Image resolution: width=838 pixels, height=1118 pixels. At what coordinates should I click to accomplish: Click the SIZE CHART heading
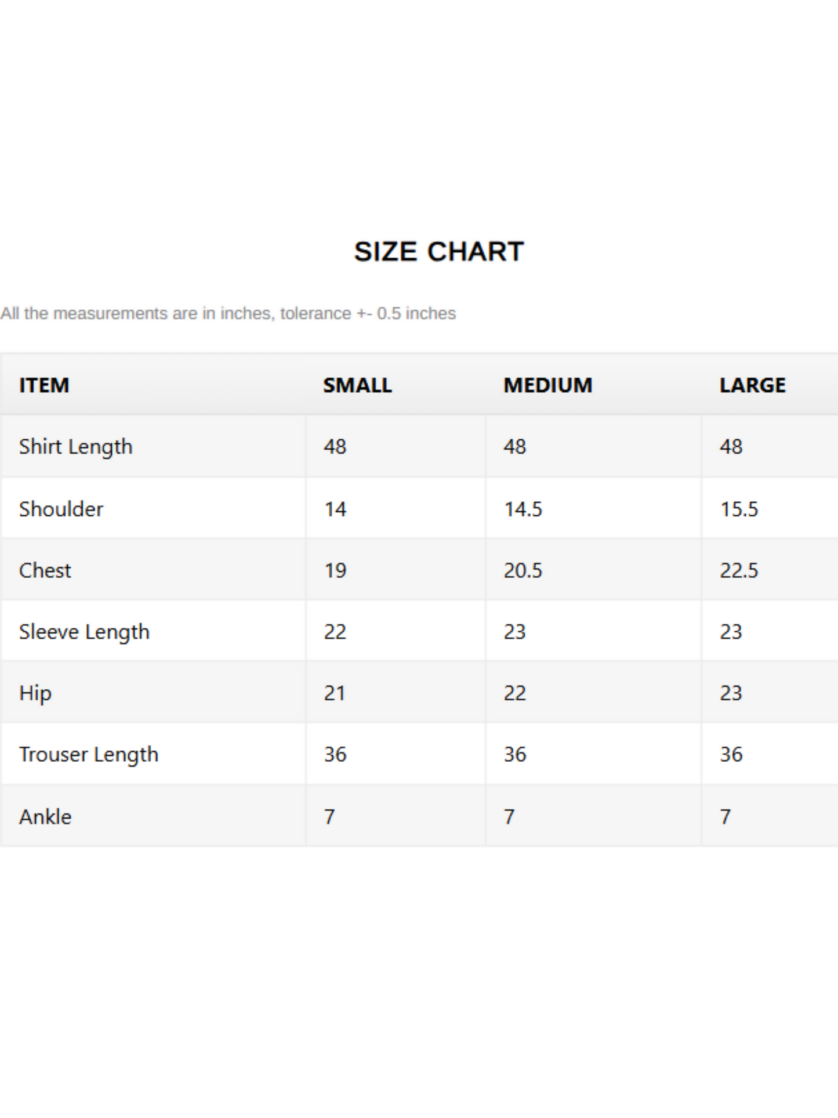[x=439, y=252]
